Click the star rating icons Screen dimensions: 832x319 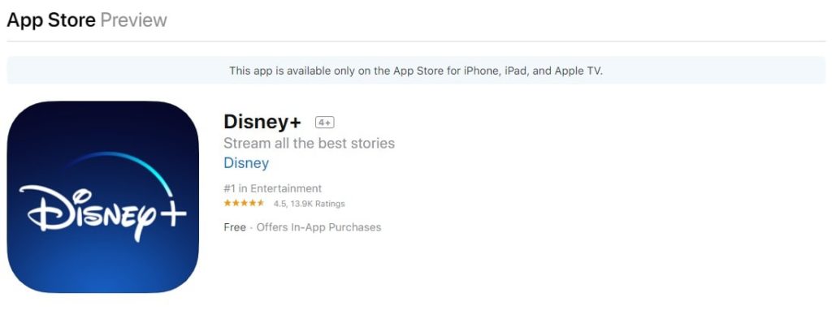coord(244,203)
